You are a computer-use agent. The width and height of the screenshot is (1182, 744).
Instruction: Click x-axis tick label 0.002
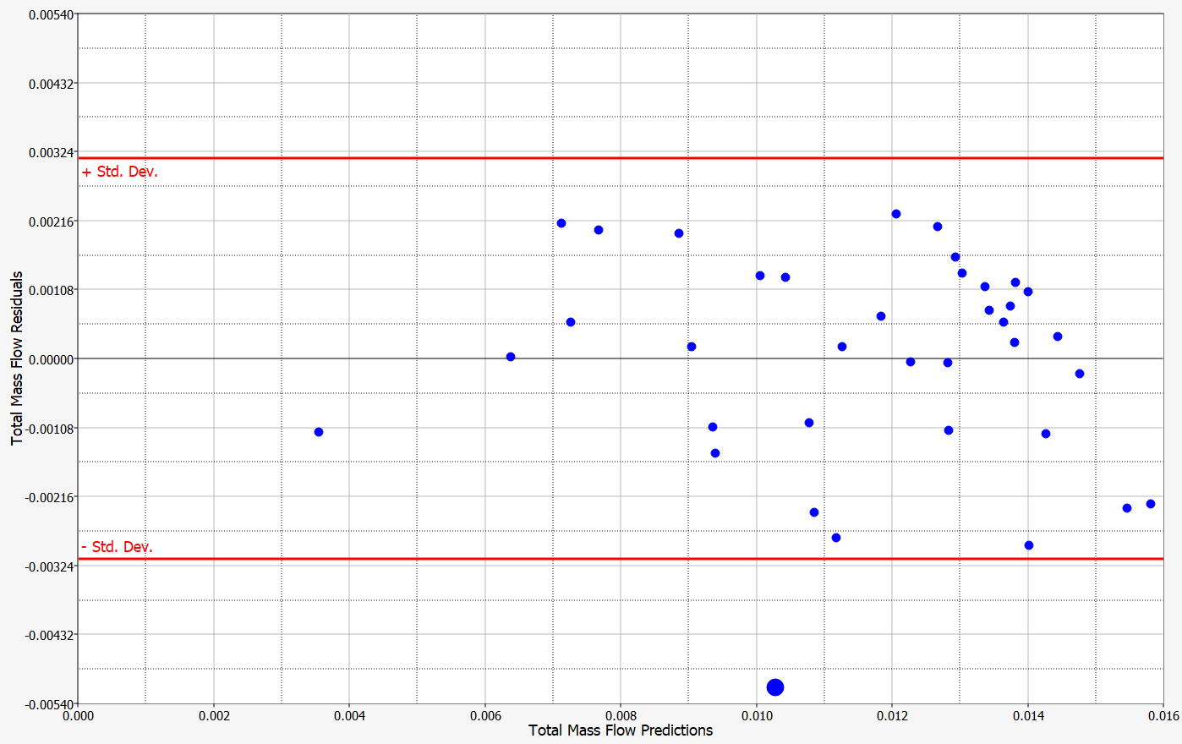(214, 716)
